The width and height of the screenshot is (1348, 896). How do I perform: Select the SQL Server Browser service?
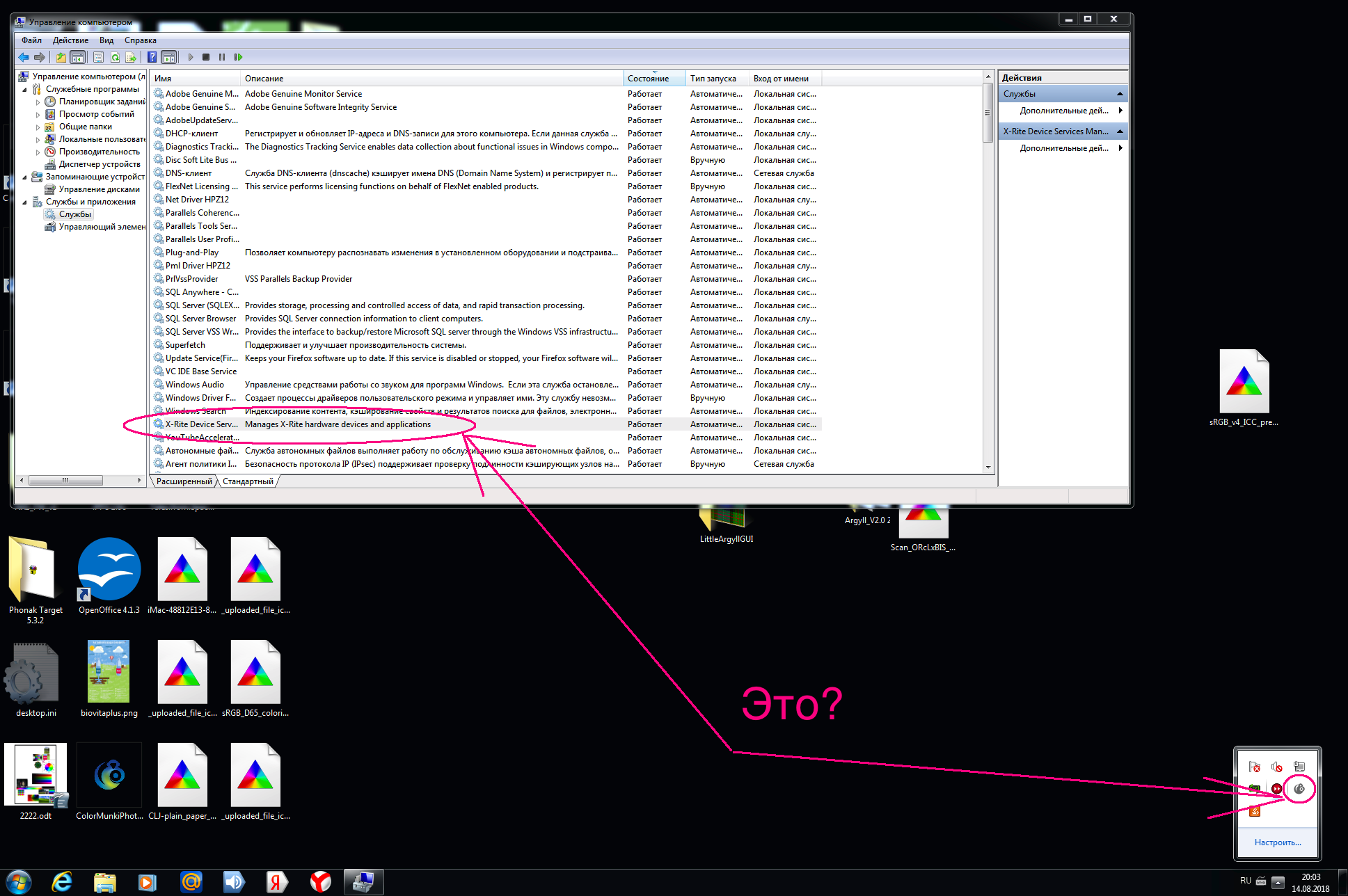point(486,319)
